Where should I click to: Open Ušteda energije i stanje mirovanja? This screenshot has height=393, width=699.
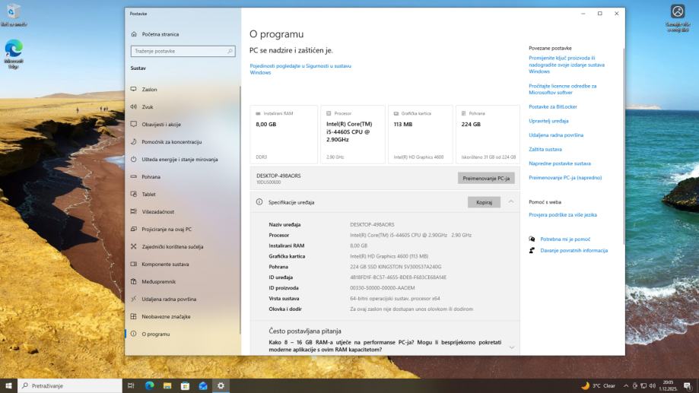pos(180,159)
